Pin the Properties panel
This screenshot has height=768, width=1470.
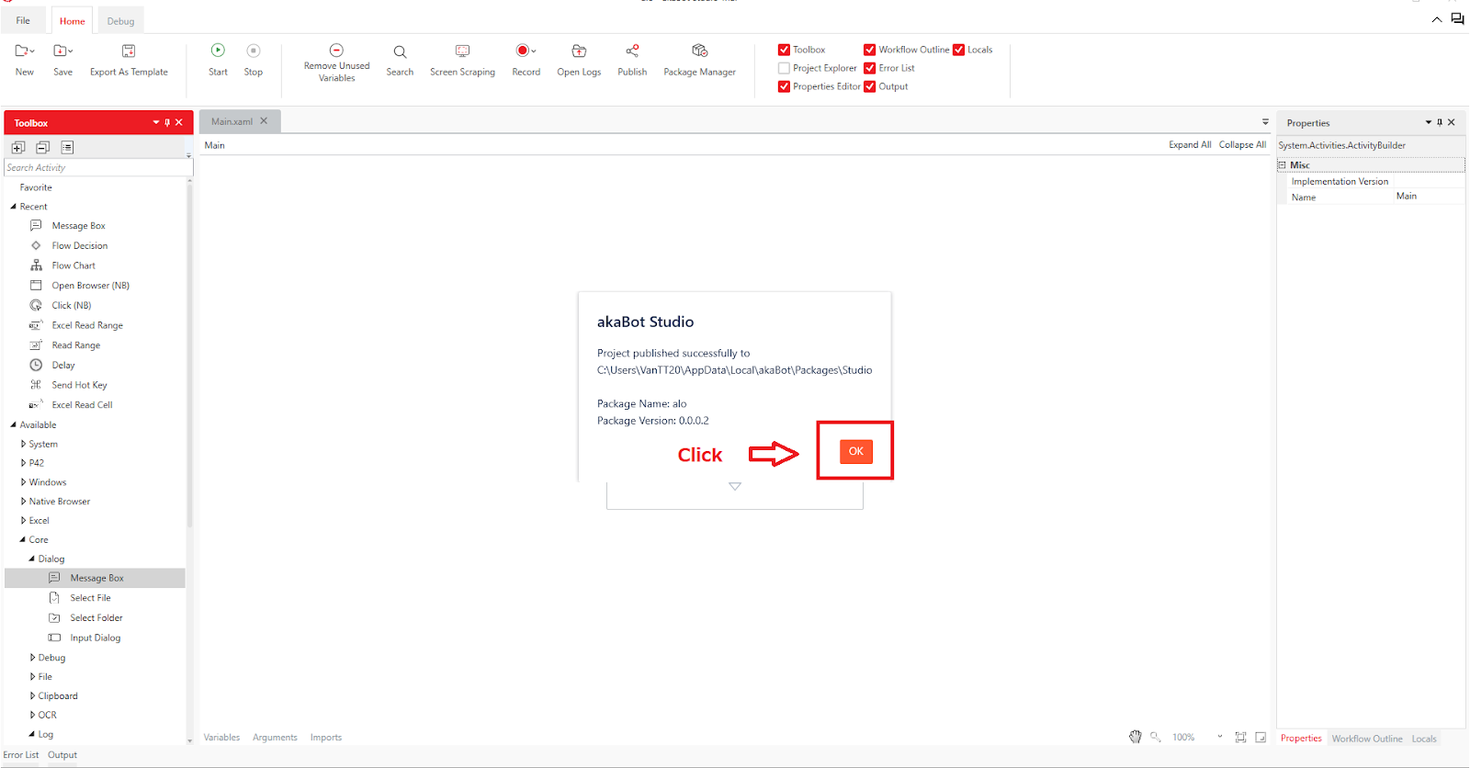[1440, 122]
